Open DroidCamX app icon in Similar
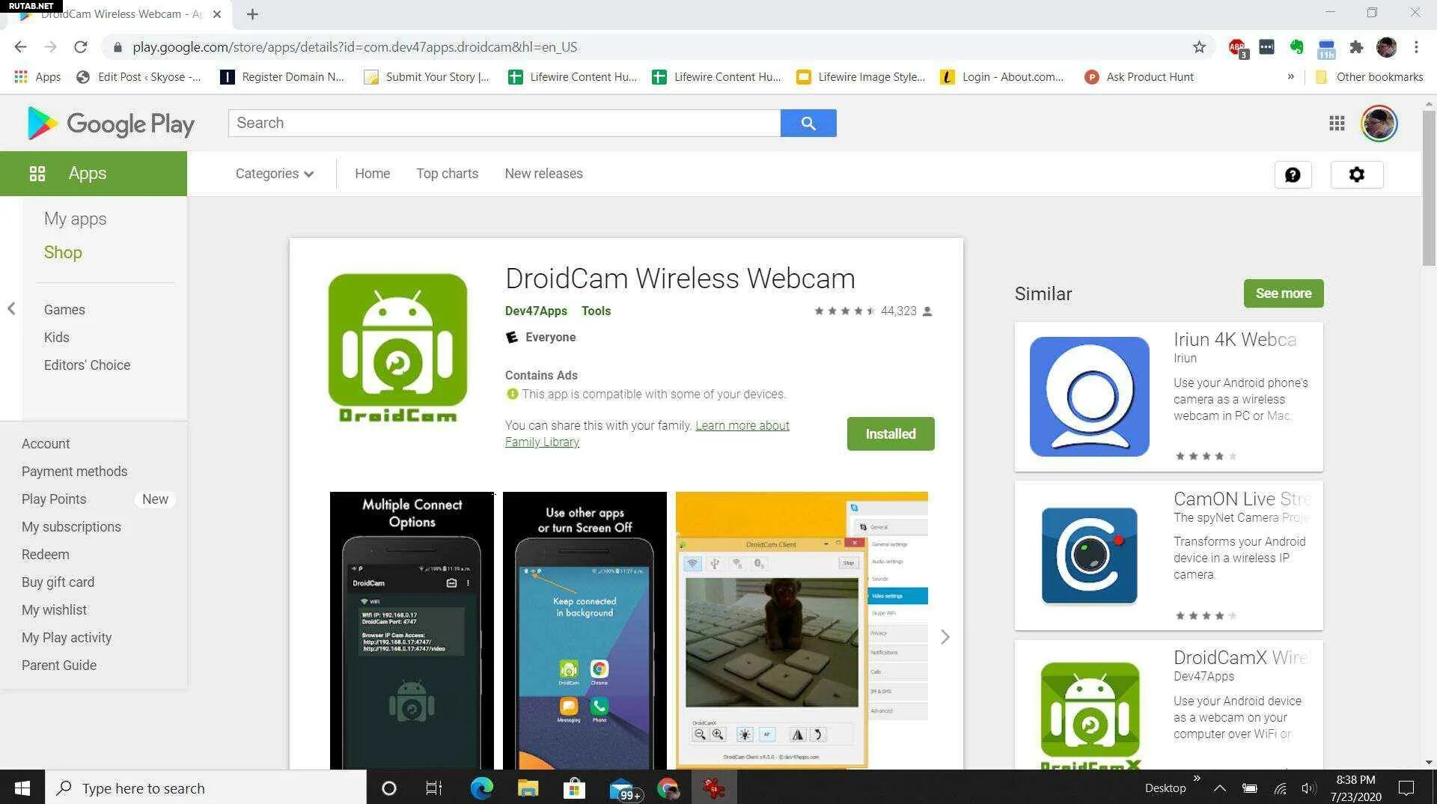Viewport: 1437px width, 804px height. point(1090,715)
